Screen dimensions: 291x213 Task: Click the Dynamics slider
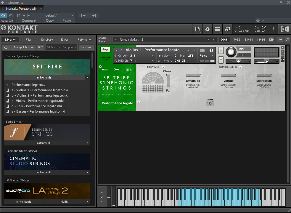click(193, 76)
